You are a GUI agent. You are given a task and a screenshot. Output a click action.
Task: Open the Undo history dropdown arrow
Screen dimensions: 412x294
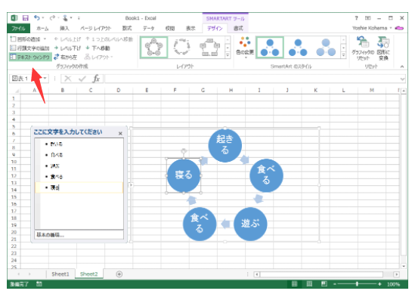pos(43,18)
